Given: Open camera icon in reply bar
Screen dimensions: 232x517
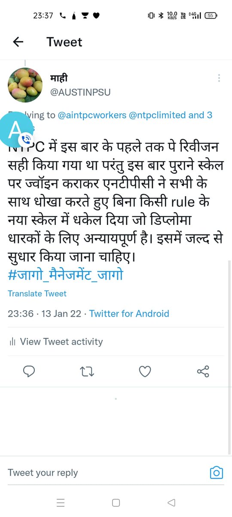Looking at the screenshot, I should pos(216,473).
